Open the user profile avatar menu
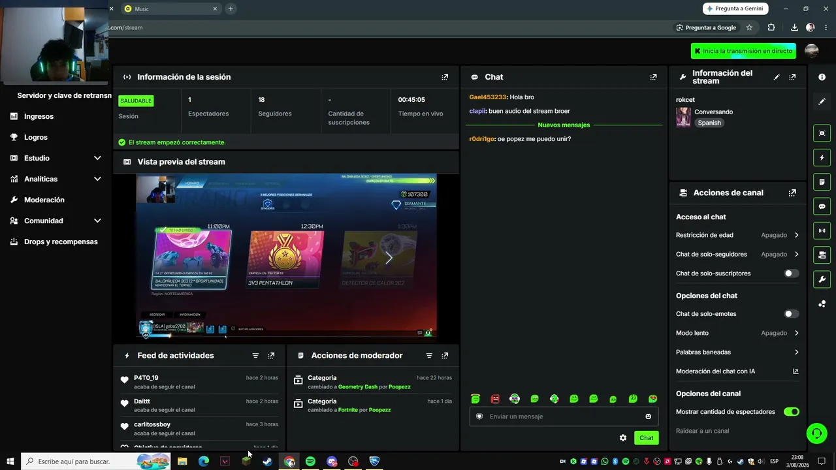Viewport: 836px width, 470px height. click(x=812, y=51)
